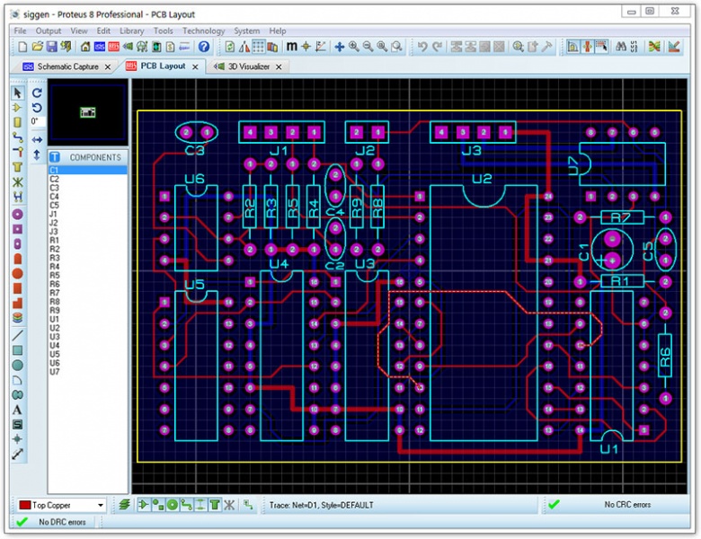Viewport: 701px width, 539px height.
Task: Select component C1 in the list
Action: coord(88,171)
